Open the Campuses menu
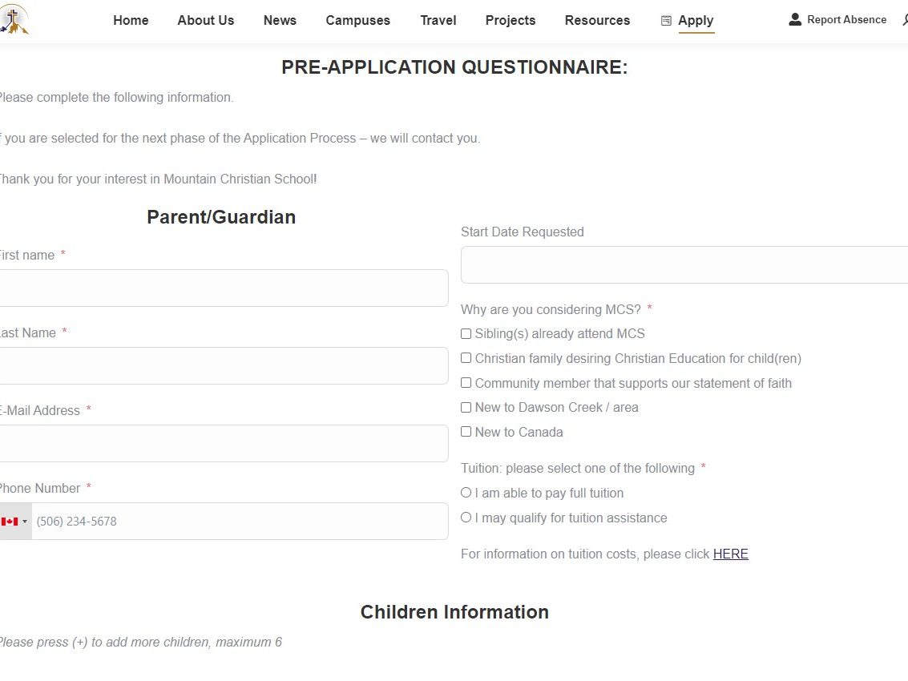The width and height of the screenshot is (908, 681). (357, 21)
